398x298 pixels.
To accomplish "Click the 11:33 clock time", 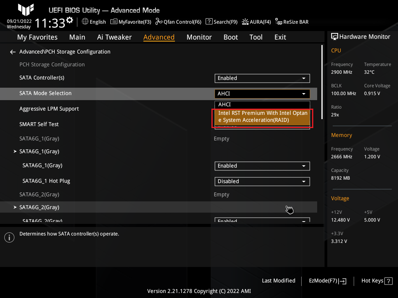I will [50, 23].
